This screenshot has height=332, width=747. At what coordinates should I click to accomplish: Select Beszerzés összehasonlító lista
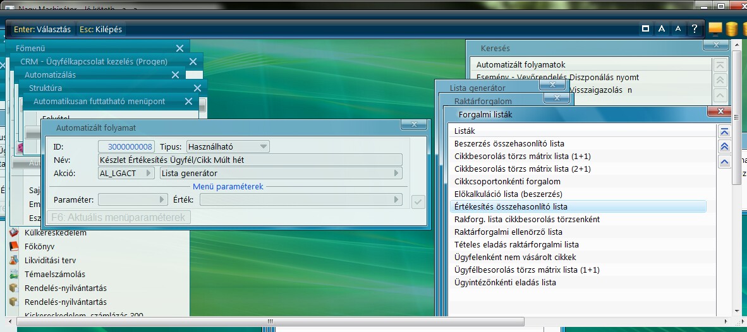point(578,144)
